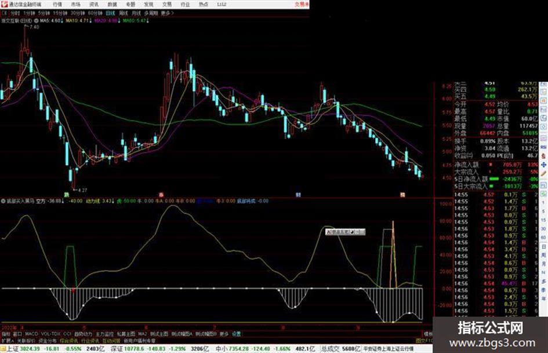Viewport: 548px width, 353px height.
Task: Expand the 扩展 panel toggle
Action: coord(8,340)
